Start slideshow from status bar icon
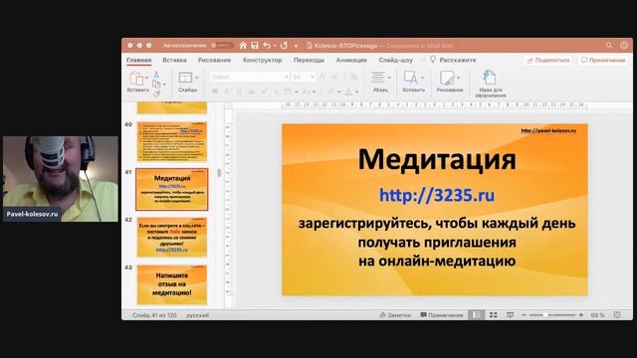Screen dimensions: 637x358 511,315
